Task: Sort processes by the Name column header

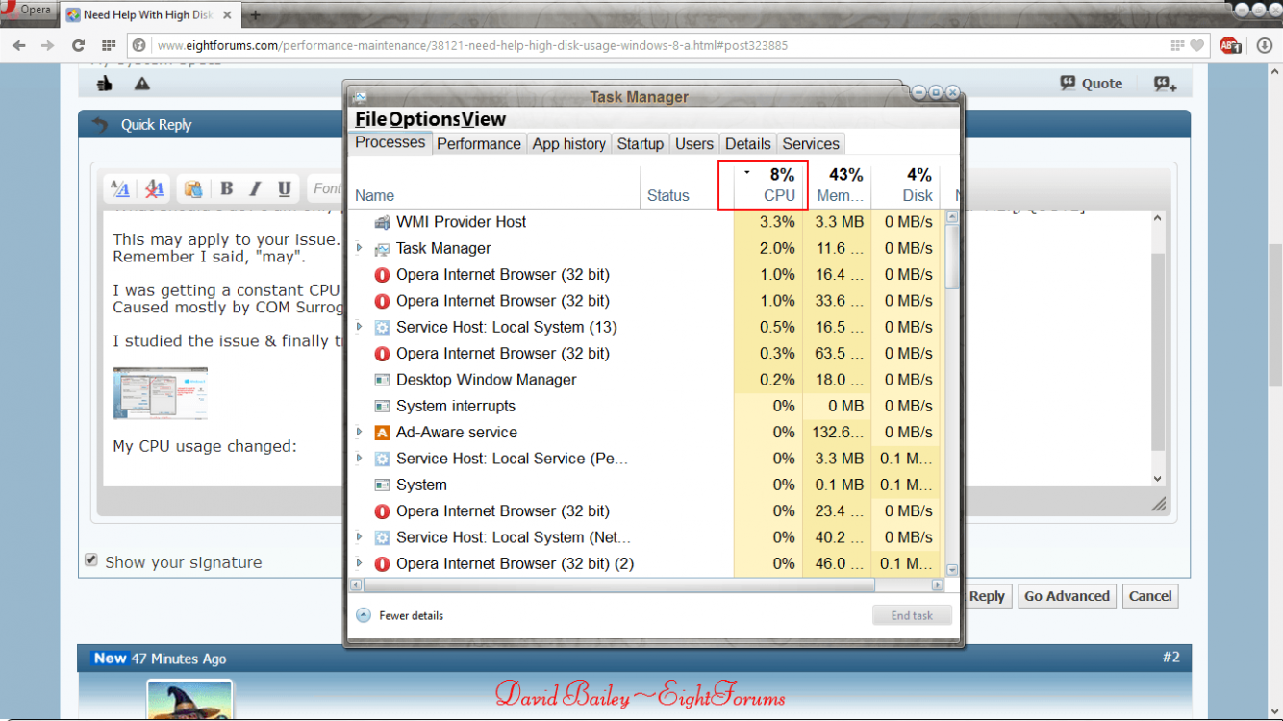Action: tap(494, 185)
